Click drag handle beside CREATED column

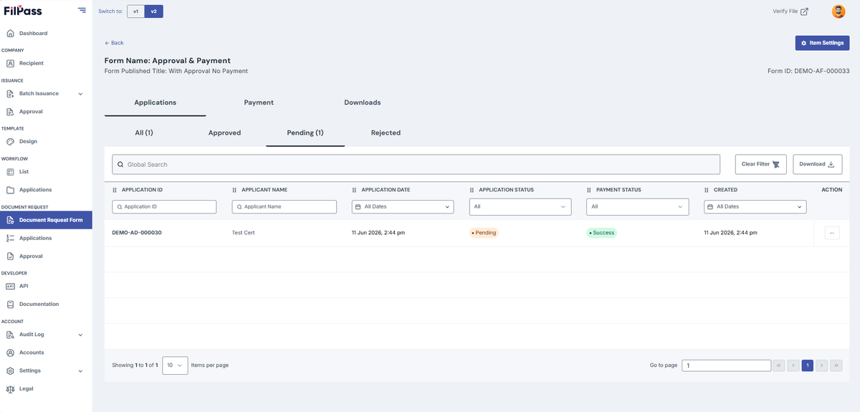(707, 190)
